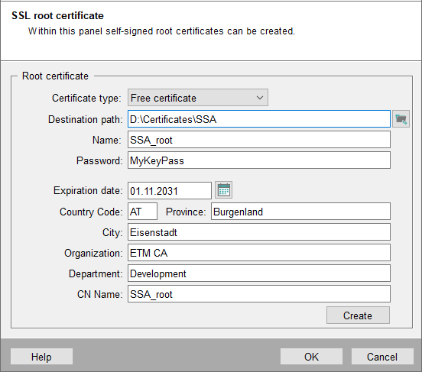Confirm the dialog with OK
Image resolution: width=422 pixels, height=372 pixels.
[311, 357]
